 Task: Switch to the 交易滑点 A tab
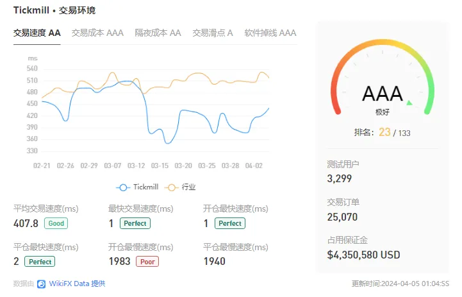(213, 33)
